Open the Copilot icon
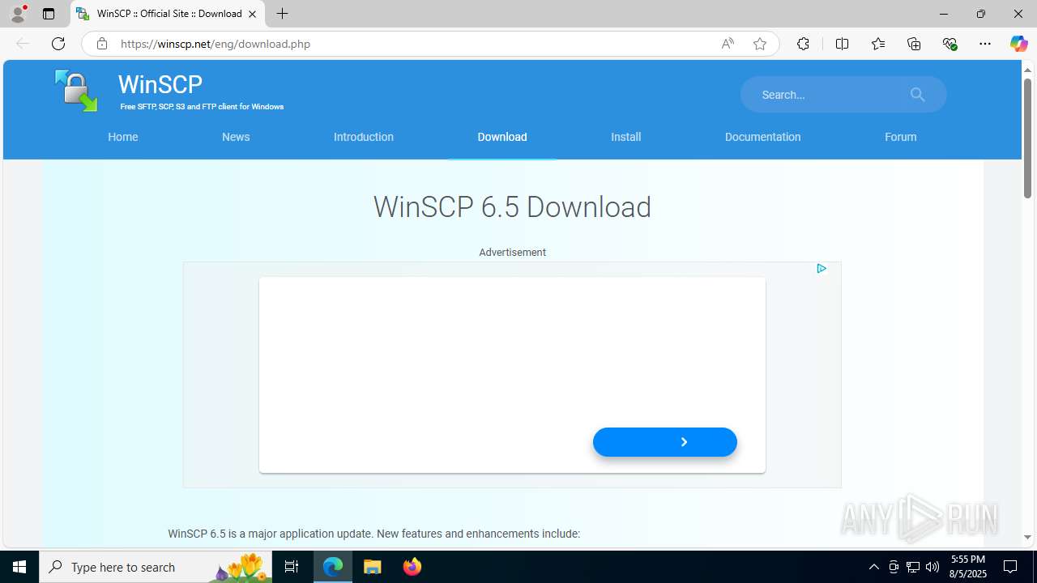Image resolution: width=1037 pixels, height=583 pixels. pos(1018,44)
